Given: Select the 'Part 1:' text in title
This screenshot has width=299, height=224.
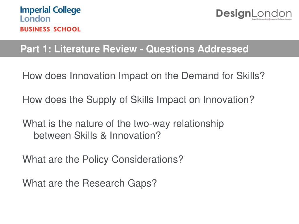Looking at the screenshot, I should [x=36, y=49].
